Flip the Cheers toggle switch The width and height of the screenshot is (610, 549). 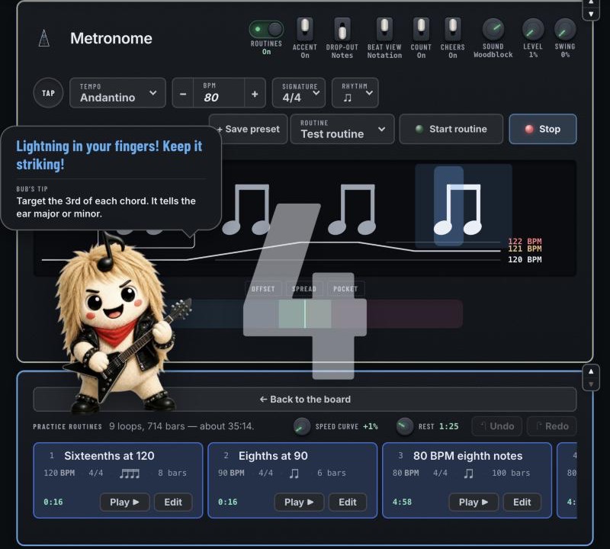pyautogui.click(x=452, y=29)
